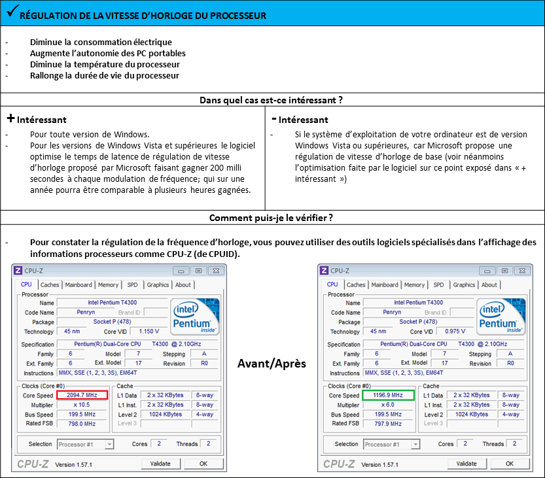Close the right CPU-Z window
545x478 pixels.
pyautogui.click(x=522, y=271)
